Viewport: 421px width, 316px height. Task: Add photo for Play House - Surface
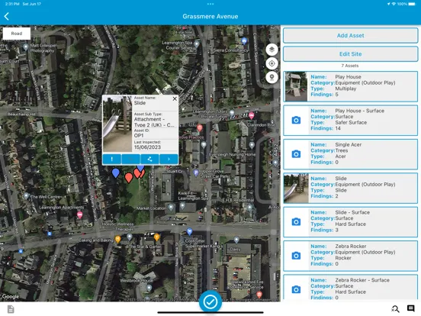coord(296,120)
